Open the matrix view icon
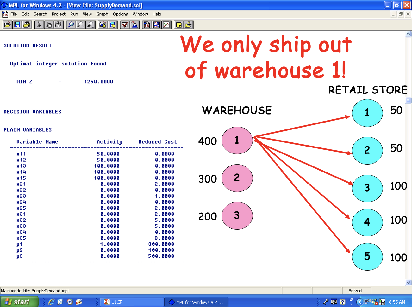Viewport: 412px width, 307px height. click(156, 25)
